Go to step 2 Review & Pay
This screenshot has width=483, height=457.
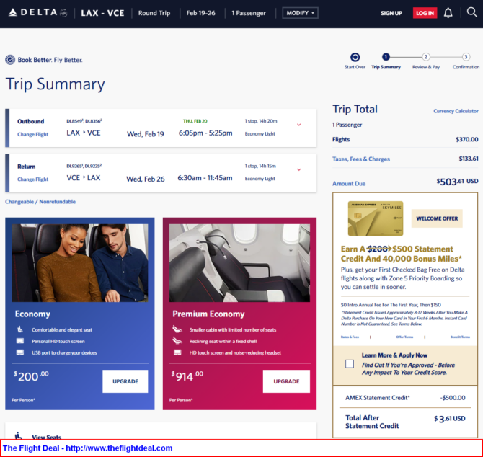pyautogui.click(x=426, y=57)
